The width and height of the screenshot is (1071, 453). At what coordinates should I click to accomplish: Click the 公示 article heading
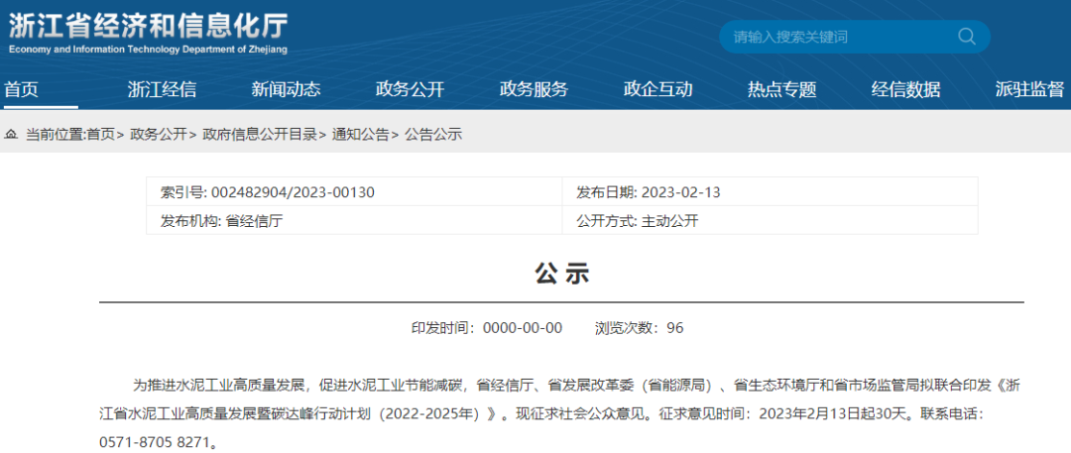[561, 274]
